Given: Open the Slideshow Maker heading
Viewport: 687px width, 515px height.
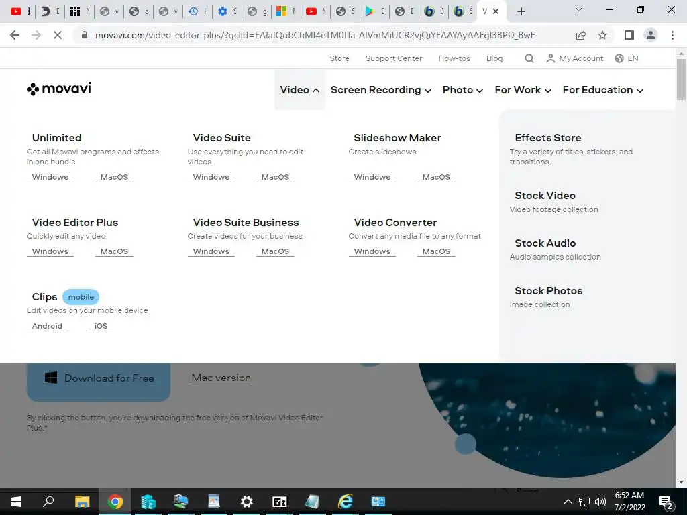Looking at the screenshot, I should coord(397,138).
